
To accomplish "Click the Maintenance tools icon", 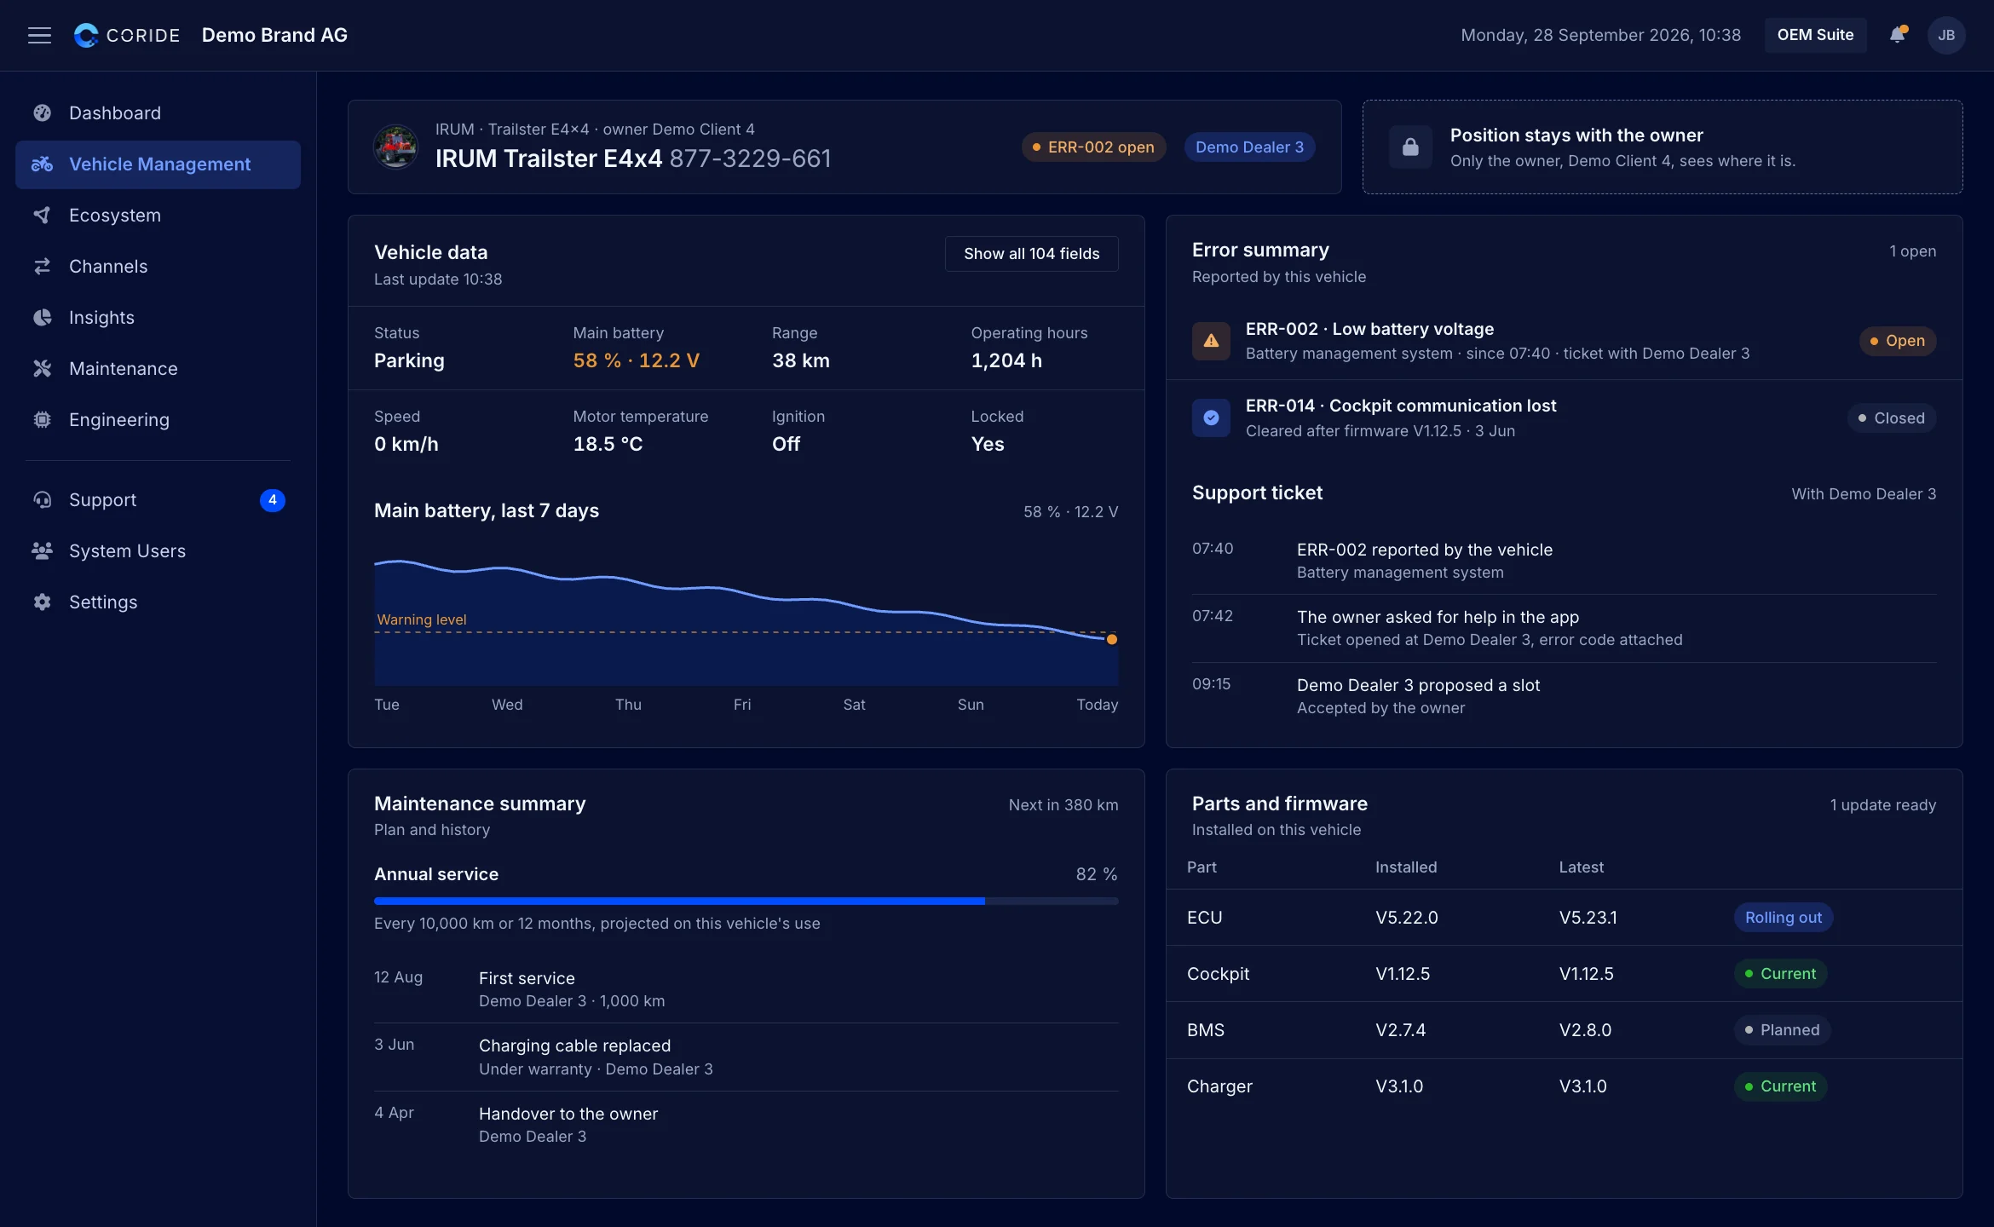I will [43, 368].
